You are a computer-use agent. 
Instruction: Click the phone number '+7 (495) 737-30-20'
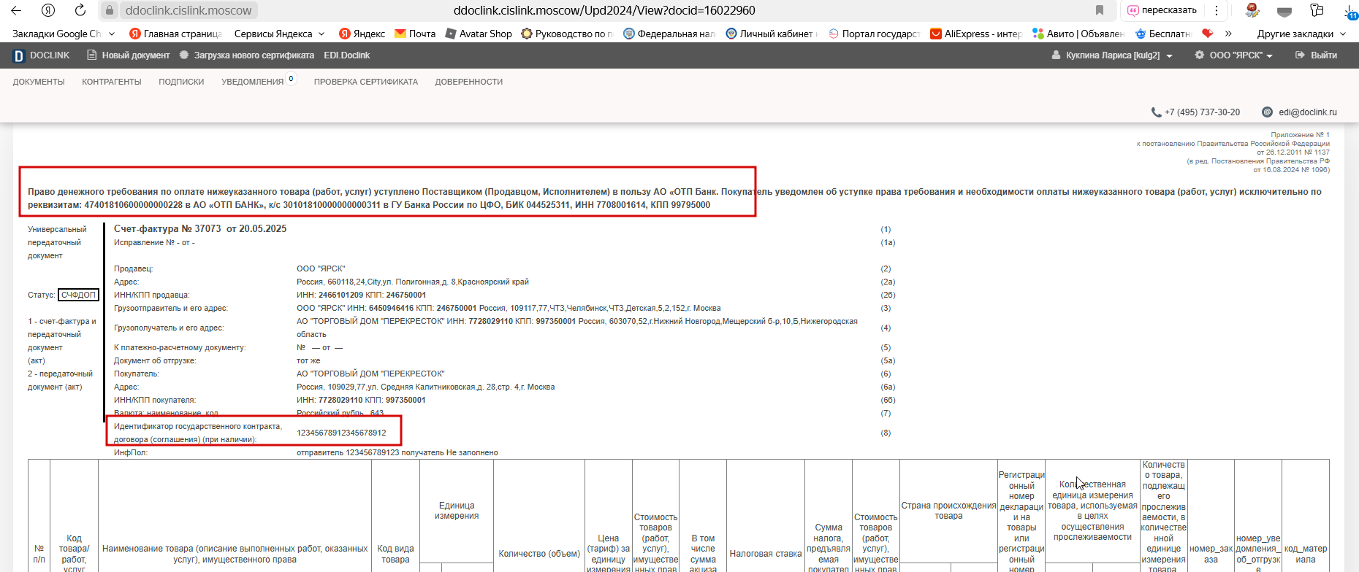tap(1202, 112)
